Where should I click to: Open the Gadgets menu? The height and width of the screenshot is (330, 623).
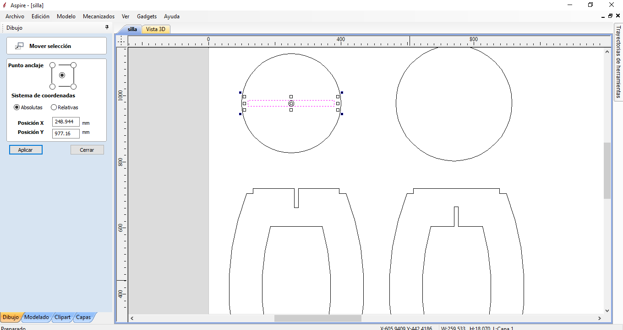[147, 16]
